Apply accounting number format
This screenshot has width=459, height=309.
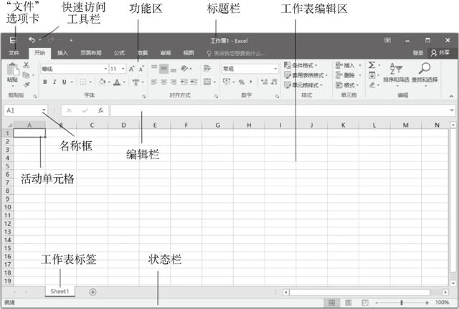(227, 82)
